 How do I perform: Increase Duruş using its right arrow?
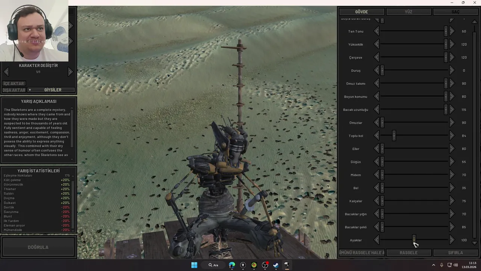pos(452,70)
